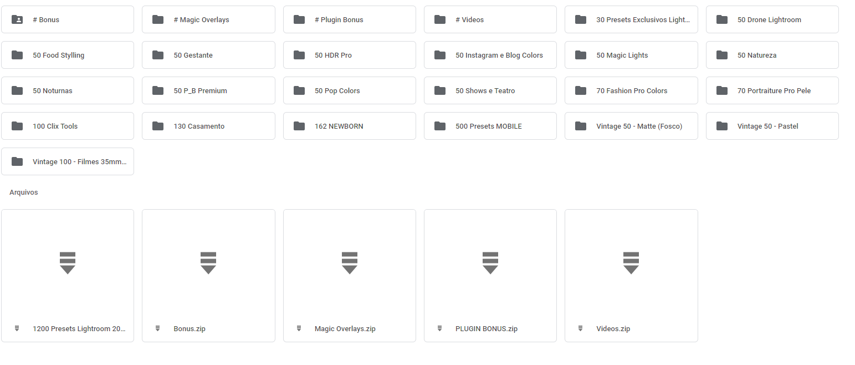Select the Vintage 50 - Pastel folder
This screenshot has width=855, height=365.
point(772,126)
